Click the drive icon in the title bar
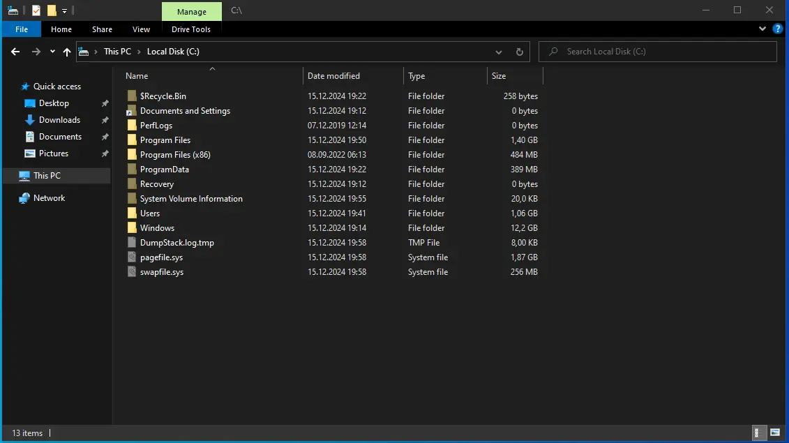789x443 pixels. 13,10
